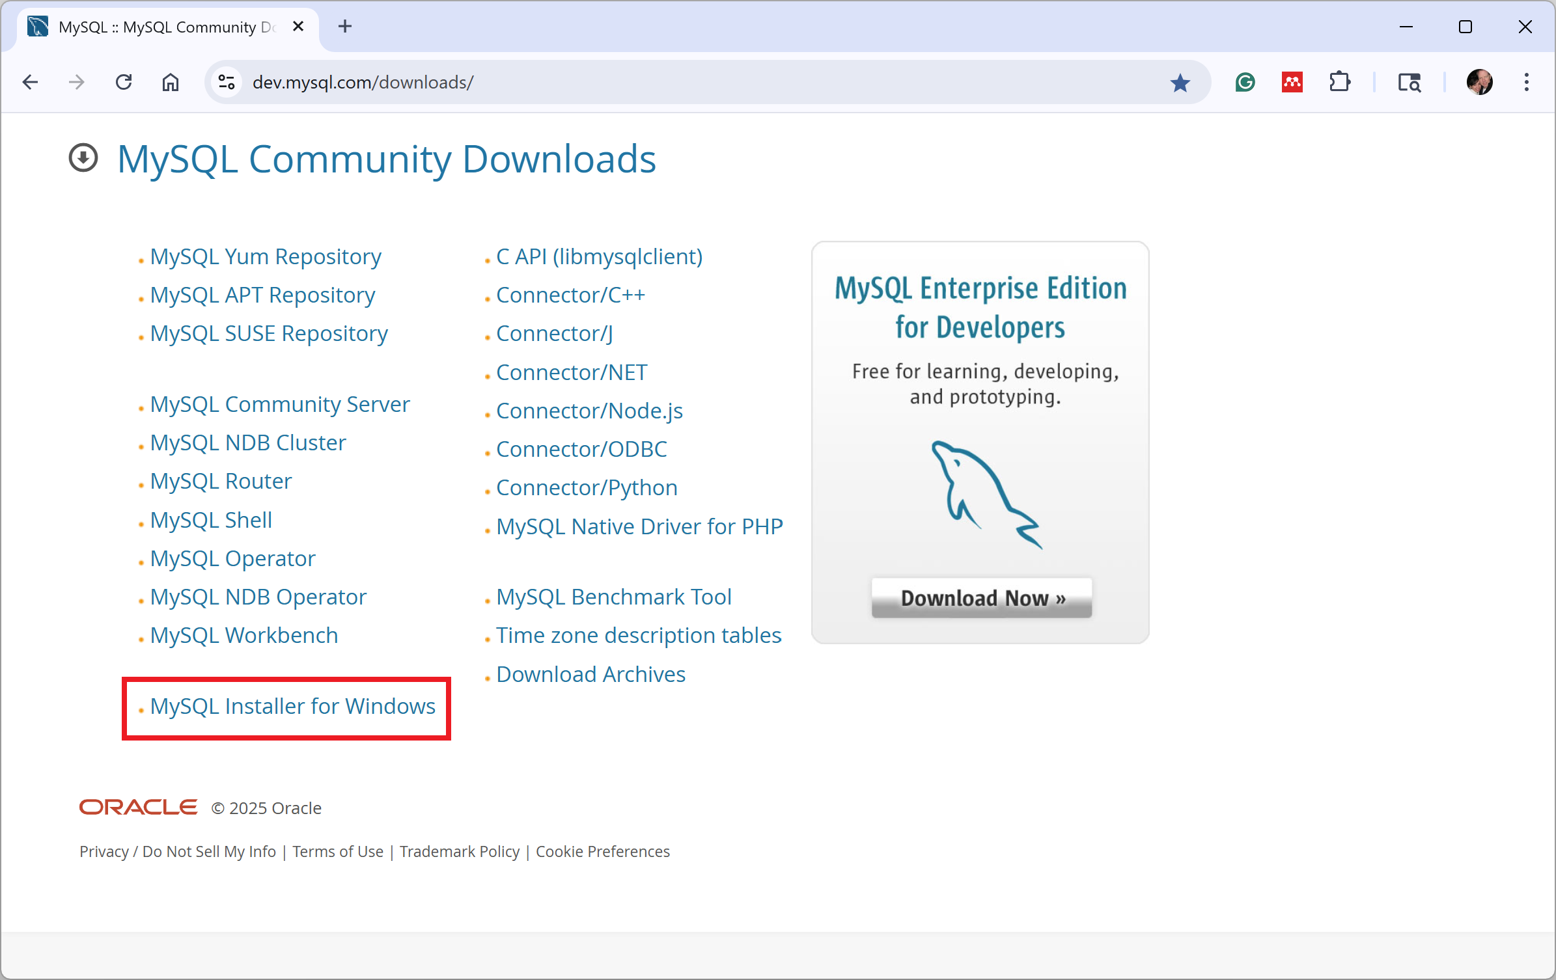The width and height of the screenshot is (1556, 980).
Task: Open the red Mendeley extension icon
Action: pos(1292,82)
